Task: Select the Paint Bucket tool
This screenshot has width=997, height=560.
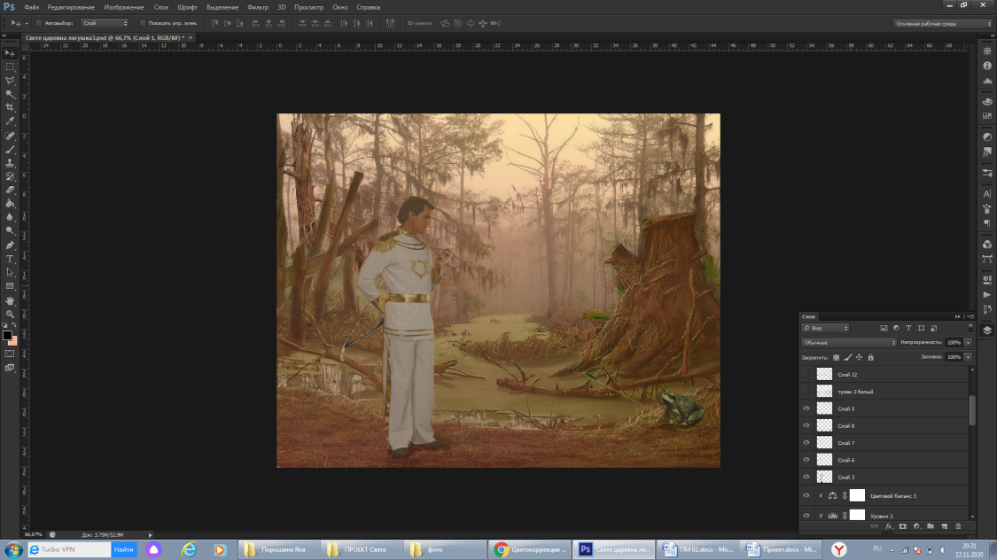Action: (10, 204)
